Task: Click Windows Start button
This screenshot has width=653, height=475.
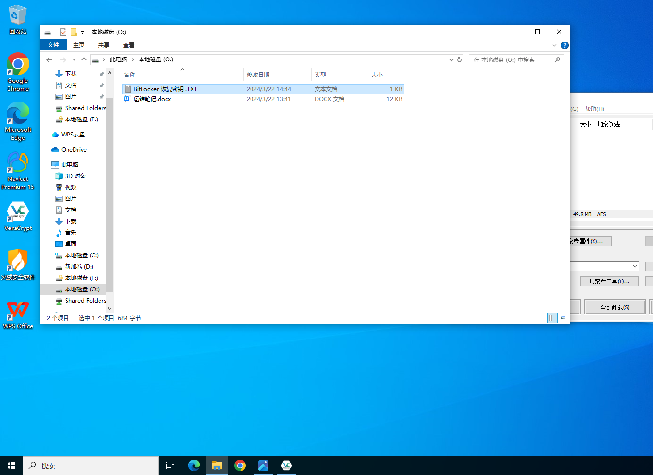Action: 11,466
